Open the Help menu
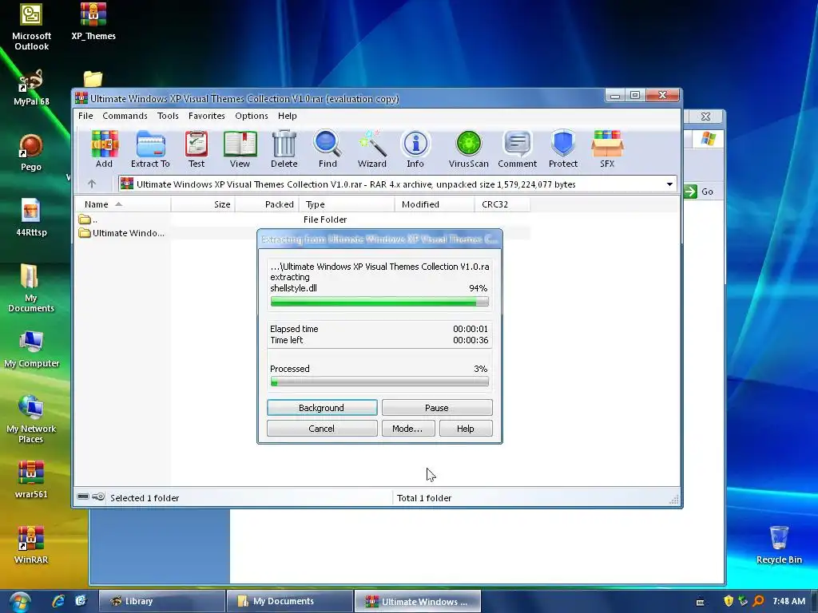 pyautogui.click(x=287, y=116)
